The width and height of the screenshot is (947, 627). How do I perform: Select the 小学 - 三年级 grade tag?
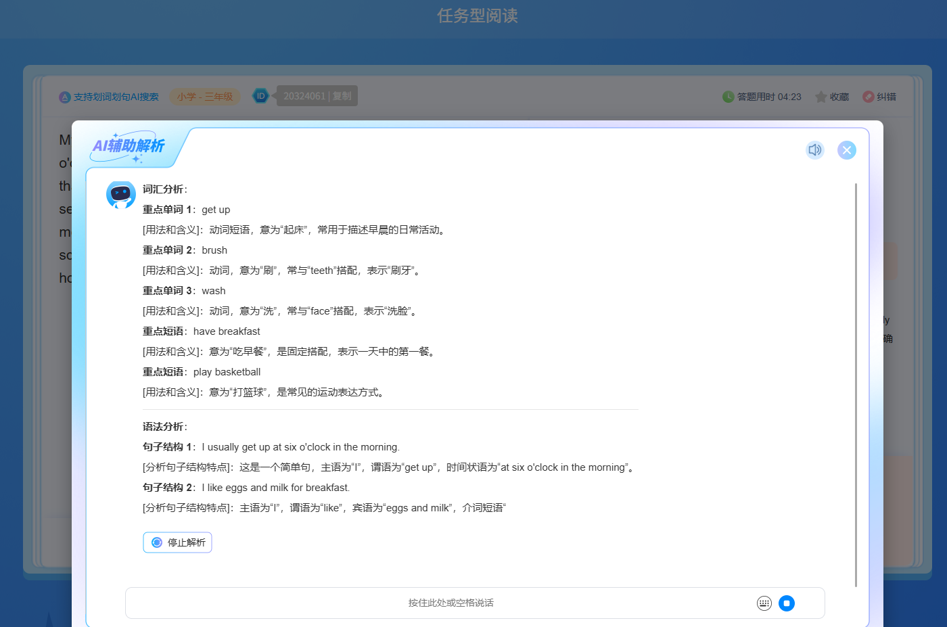pyautogui.click(x=205, y=97)
